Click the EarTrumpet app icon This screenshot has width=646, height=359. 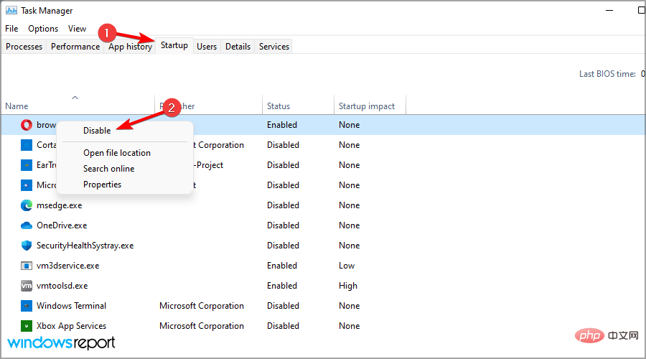[x=27, y=165]
